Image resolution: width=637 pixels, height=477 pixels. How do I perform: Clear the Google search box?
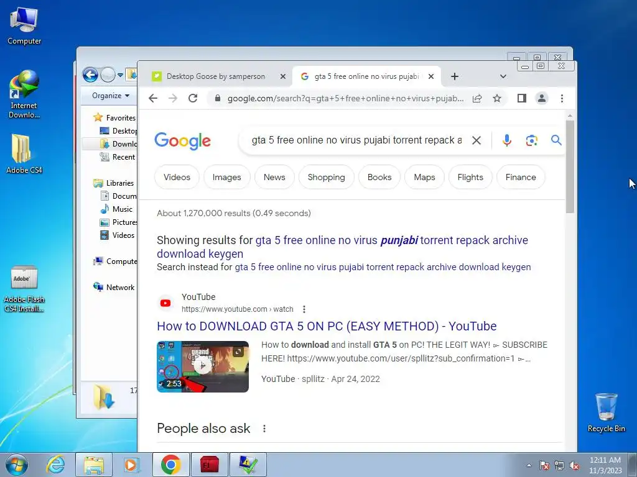click(476, 140)
